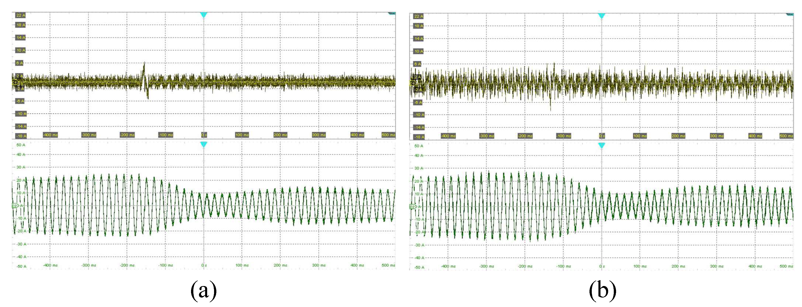Click cyan trigger marker above panel (b) yellow trace
Viewport: 802px width, 307px height.
[602, 16]
